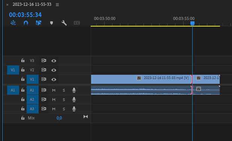Image resolution: width=232 pixels, height=141 pixels.
Task: Toggle the Snap magnet icon in timeline
Action: click(26, 23)
